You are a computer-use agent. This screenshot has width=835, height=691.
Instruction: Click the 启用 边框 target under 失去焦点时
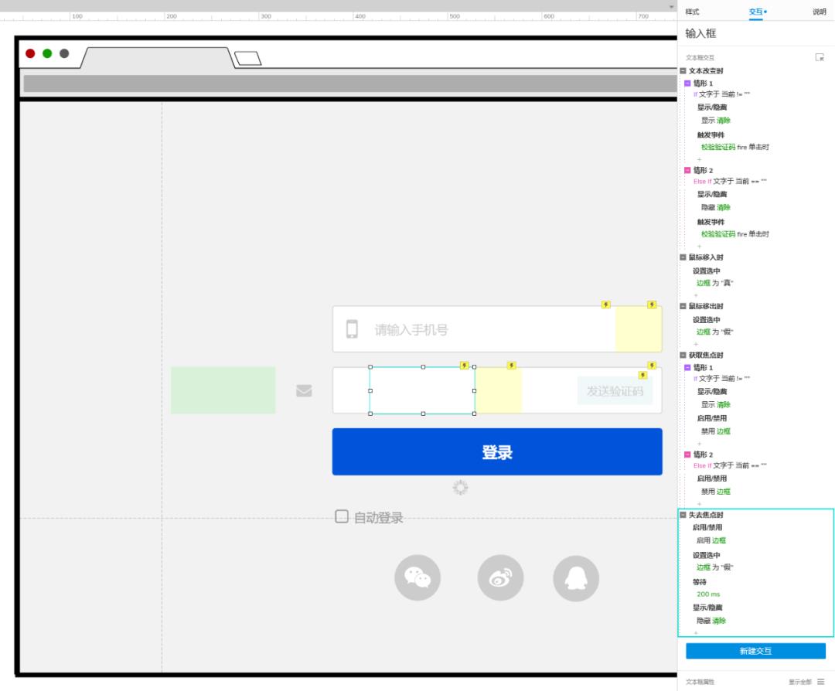[711, 540]
